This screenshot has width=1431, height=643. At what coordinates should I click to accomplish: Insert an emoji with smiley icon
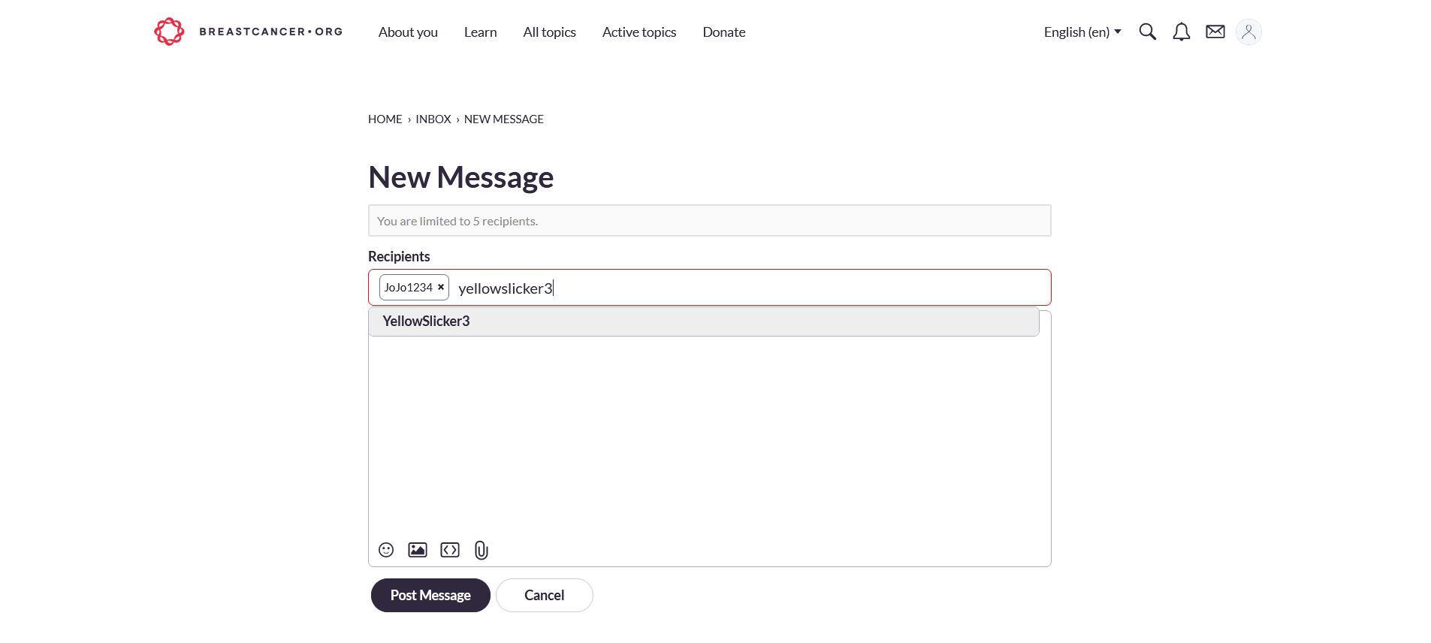tap(386, 550)
